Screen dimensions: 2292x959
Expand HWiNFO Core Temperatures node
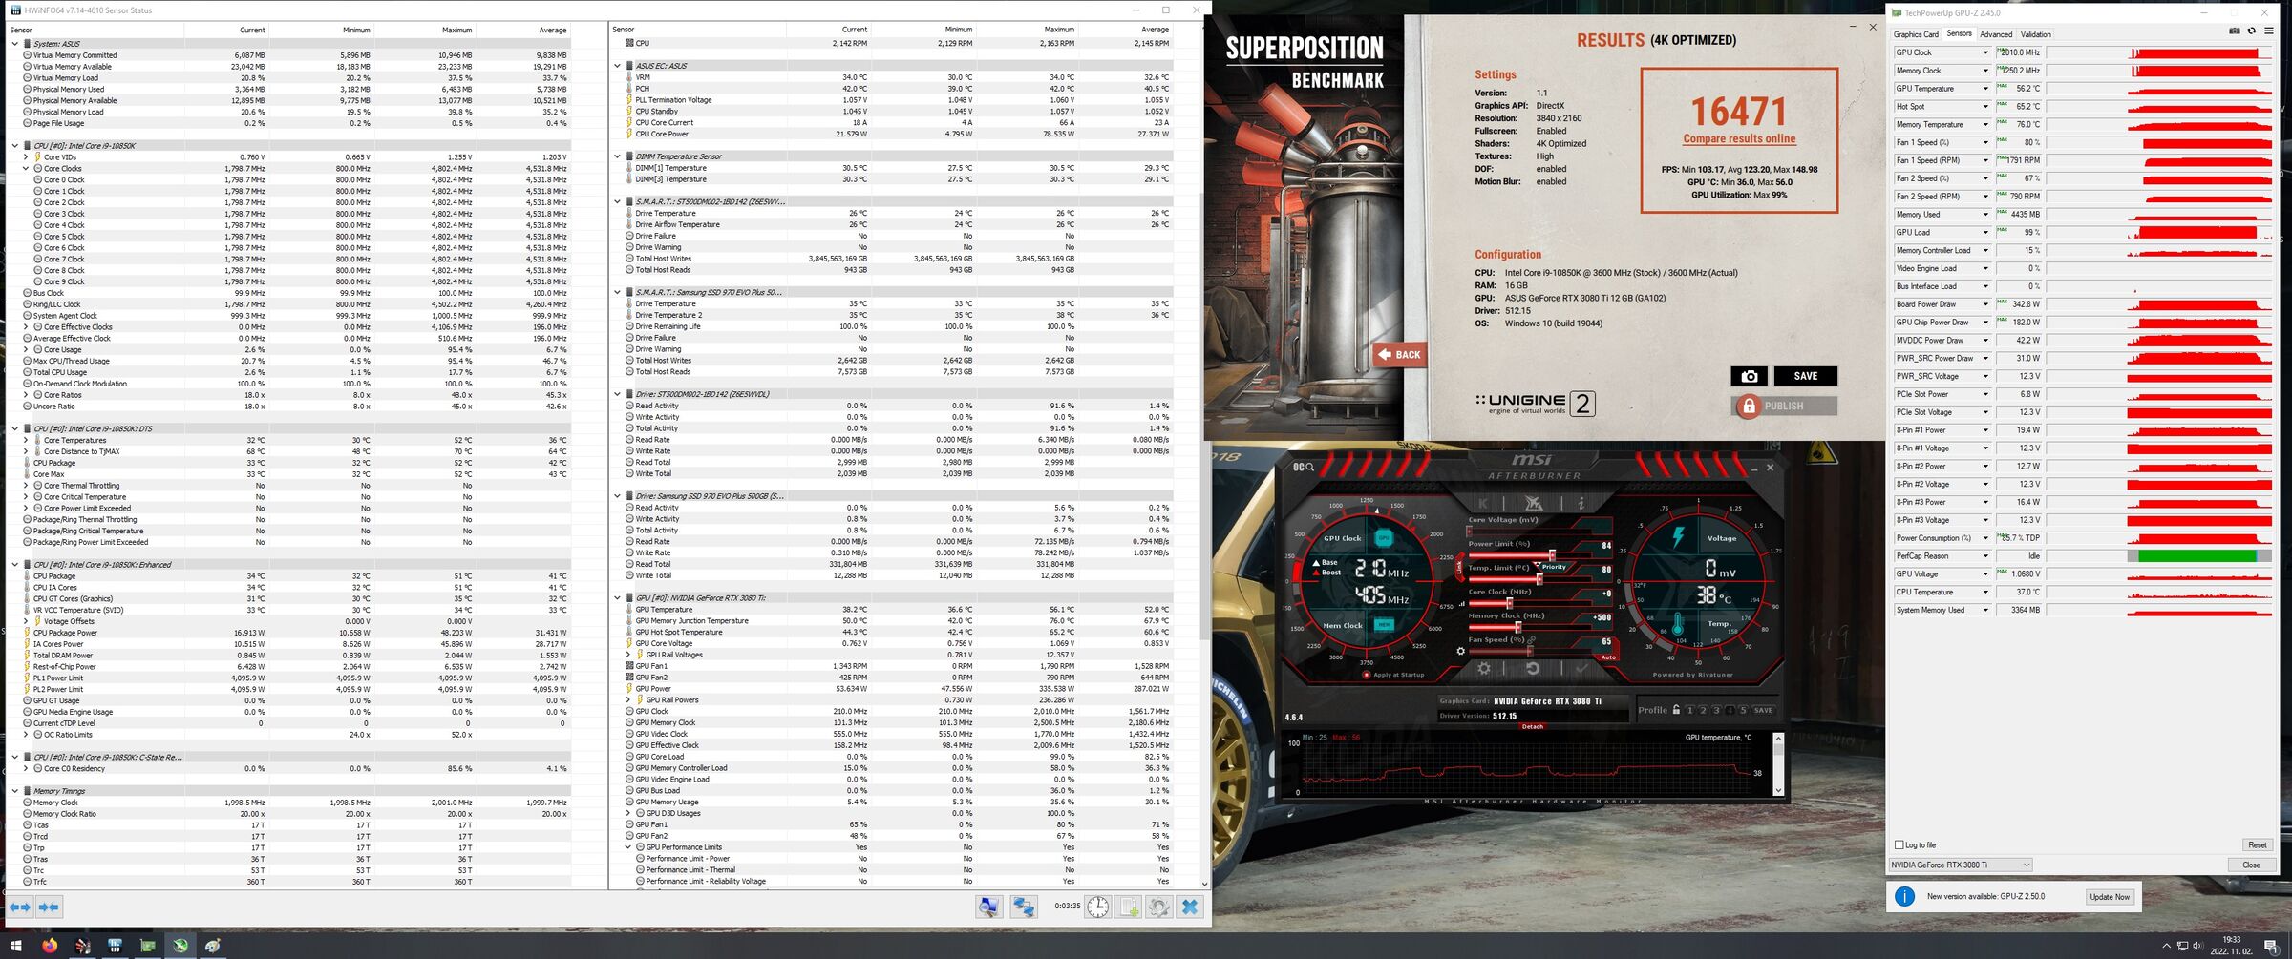26,440
